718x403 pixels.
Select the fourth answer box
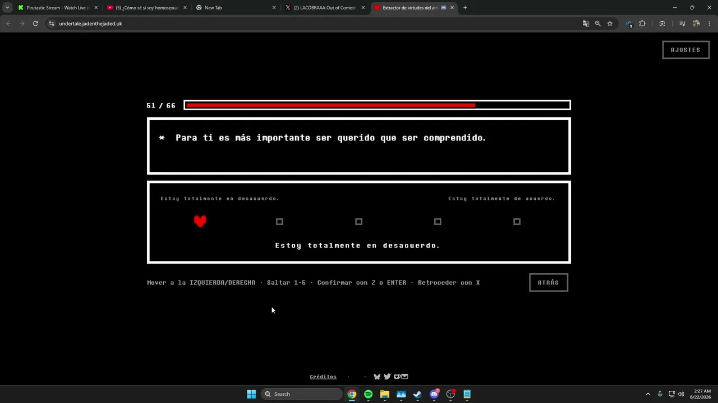click(x=438, y=222)
